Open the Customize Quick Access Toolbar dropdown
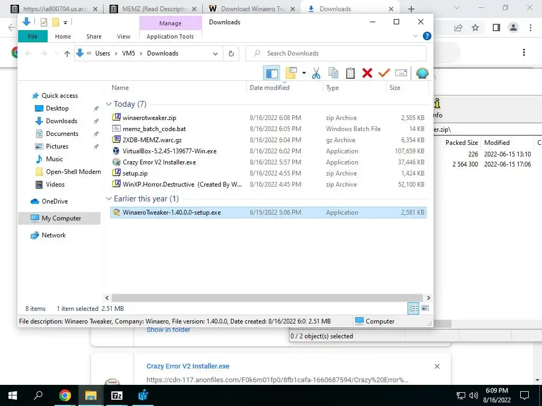542x406 pixels. [65, 23]
